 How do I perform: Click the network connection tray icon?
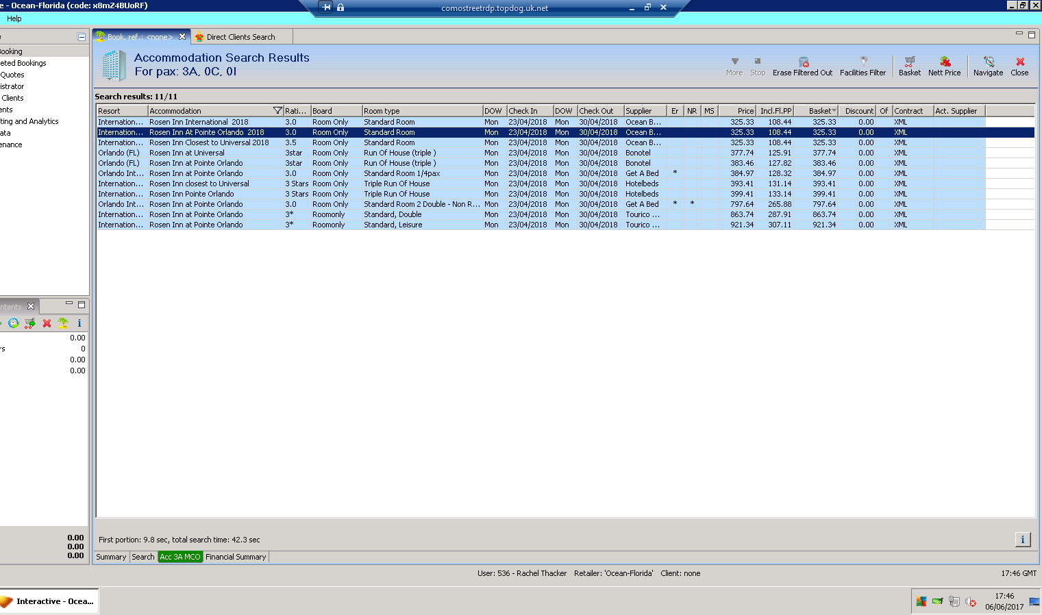coord(954,601)
